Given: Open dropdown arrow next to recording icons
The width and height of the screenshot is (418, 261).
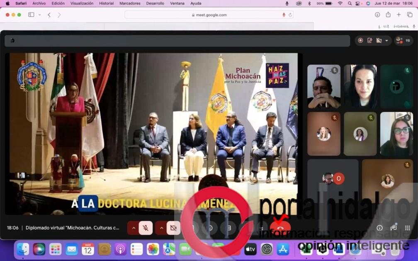Looking at the screenshot, I should pos(386,41).
